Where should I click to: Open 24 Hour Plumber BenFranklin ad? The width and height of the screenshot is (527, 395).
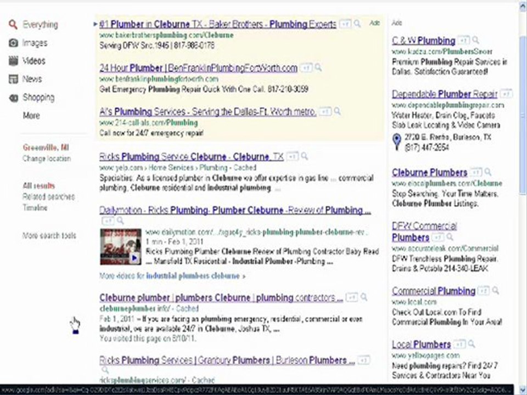[198, 68]
